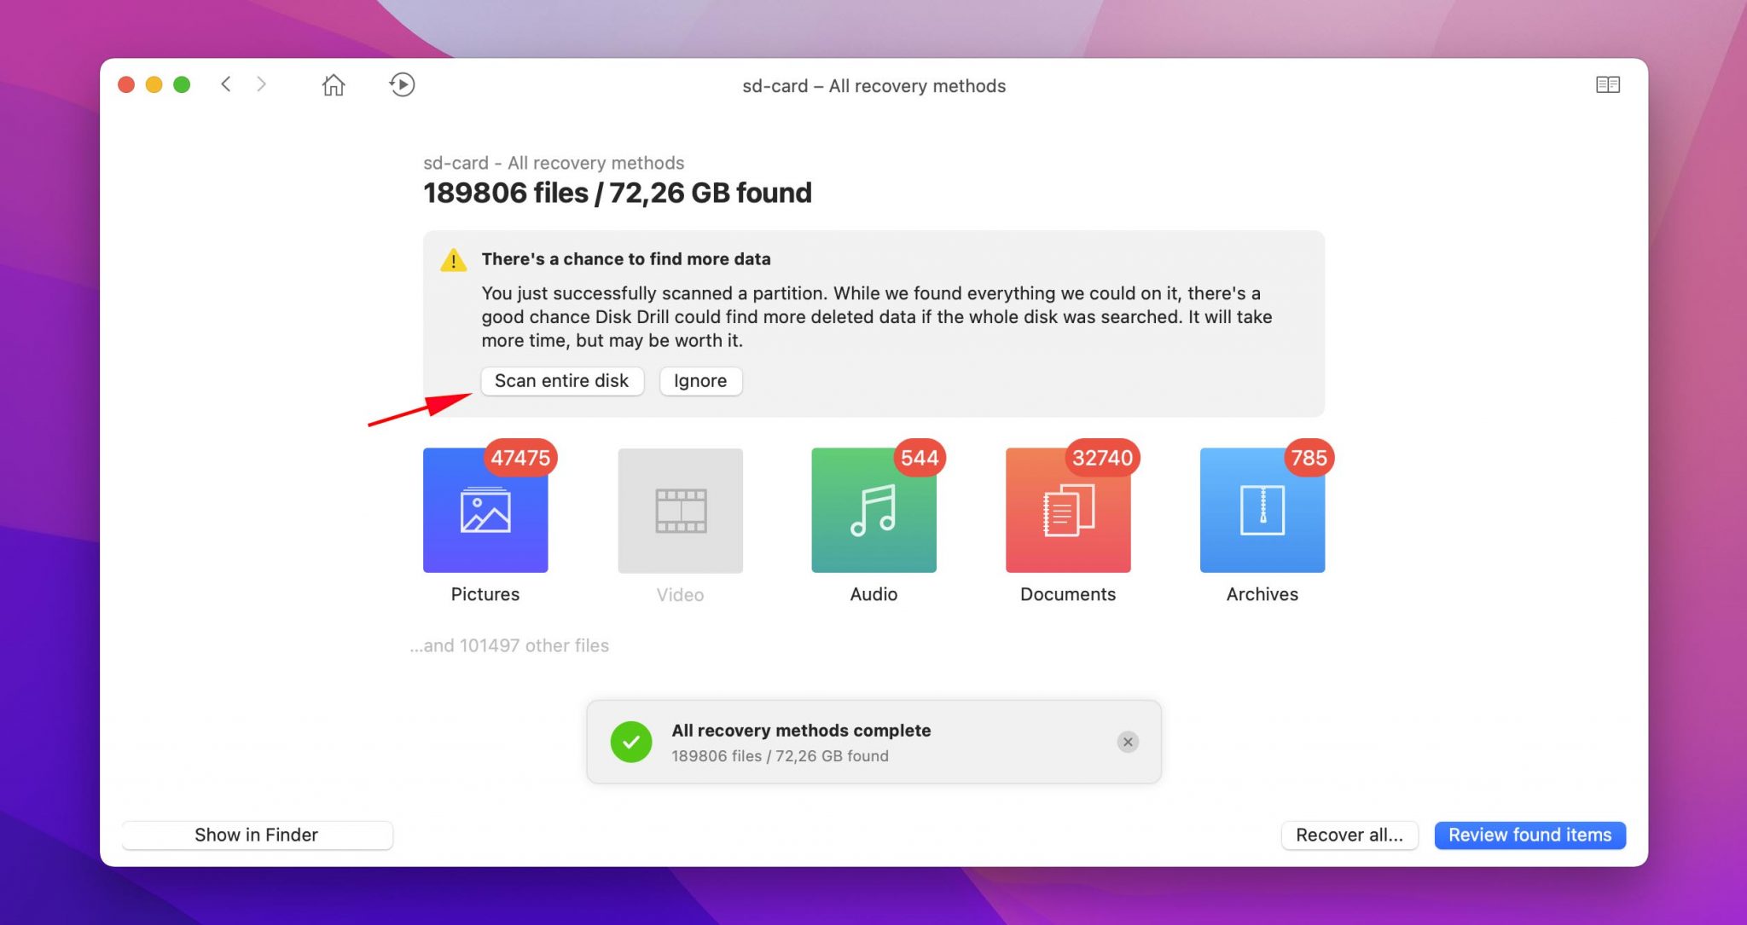Open the Audio category tile
The width and height of the screenshot is (1747, 925).
coord(873,510)
